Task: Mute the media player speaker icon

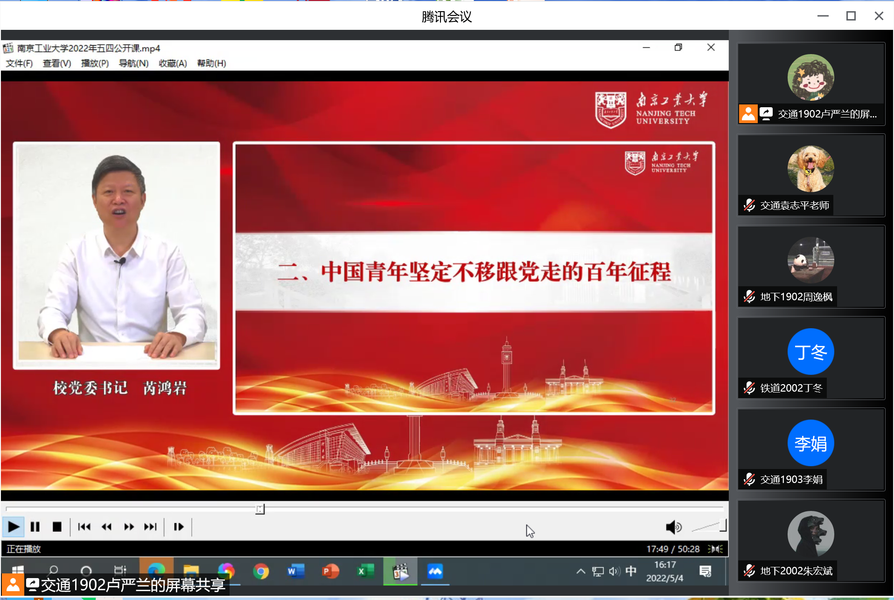Action: tap(673, 527)
